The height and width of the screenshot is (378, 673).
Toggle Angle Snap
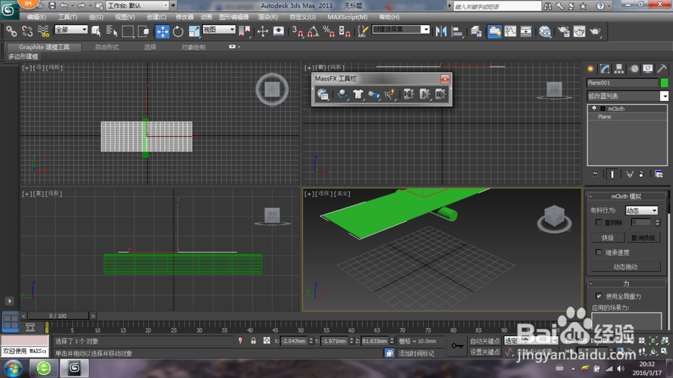coord(313,32)
